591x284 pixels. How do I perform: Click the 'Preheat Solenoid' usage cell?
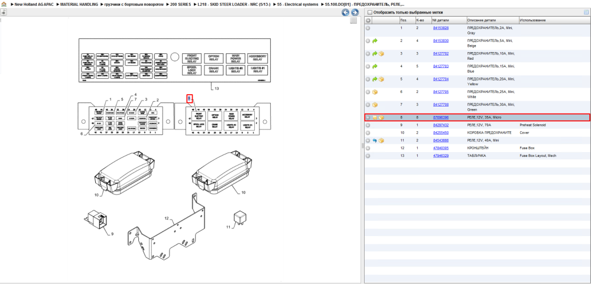click(532, 125)
